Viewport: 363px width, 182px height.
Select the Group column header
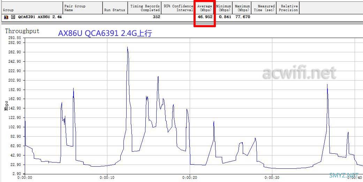point(32,8)
